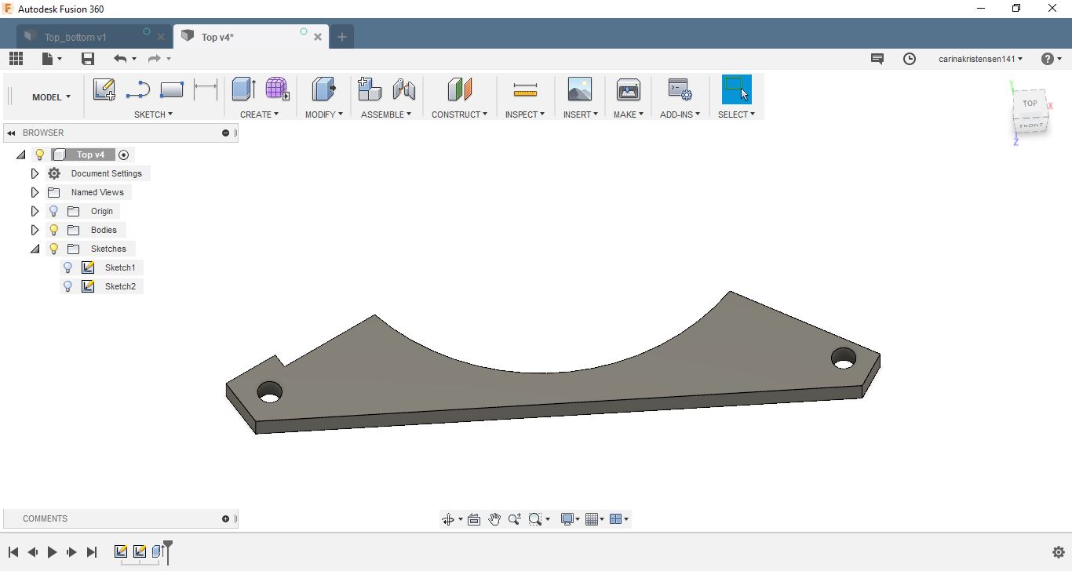Viewport: 1072px width, 571px height.
Task: Open the MODIFY menu
Action: (x=323, y=115)
